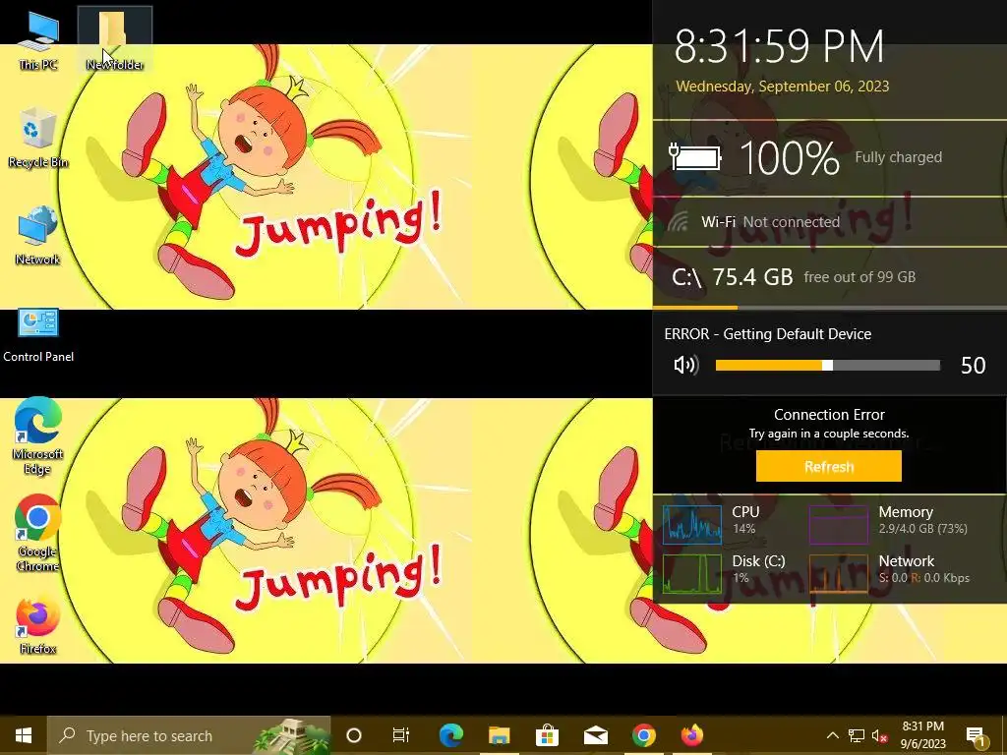Click 'Try again in a couple seconds.' text
Viewport: 1007px width, 755px height.
pos(828,434)
